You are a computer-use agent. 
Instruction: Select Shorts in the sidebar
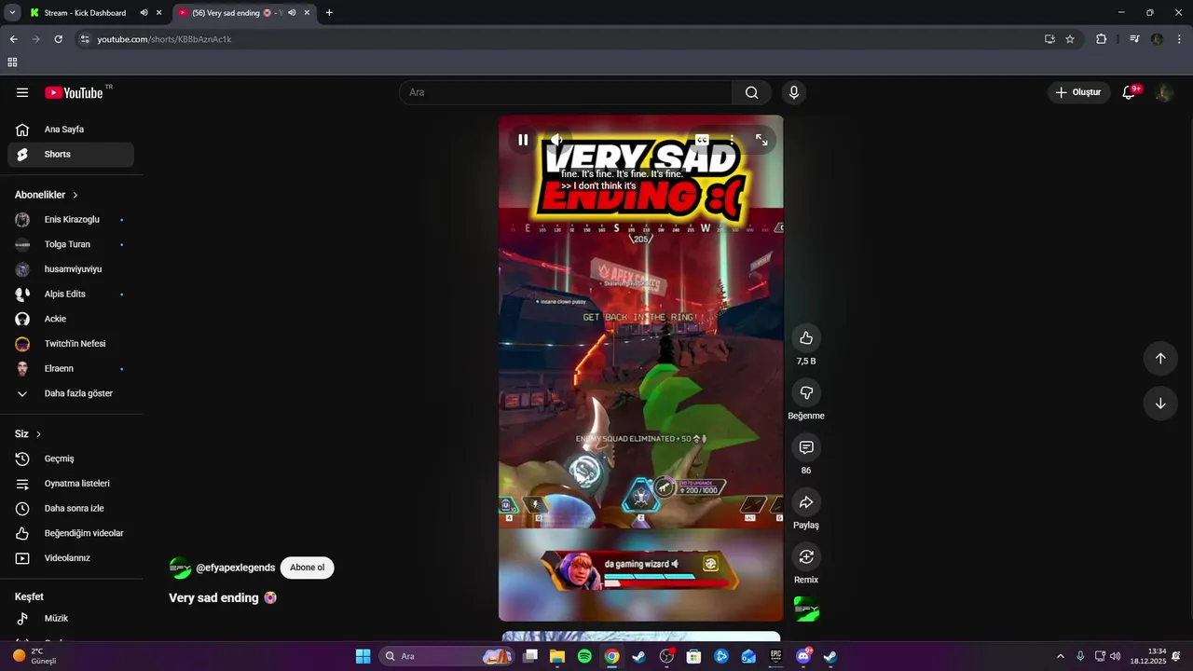click(71, 155)
